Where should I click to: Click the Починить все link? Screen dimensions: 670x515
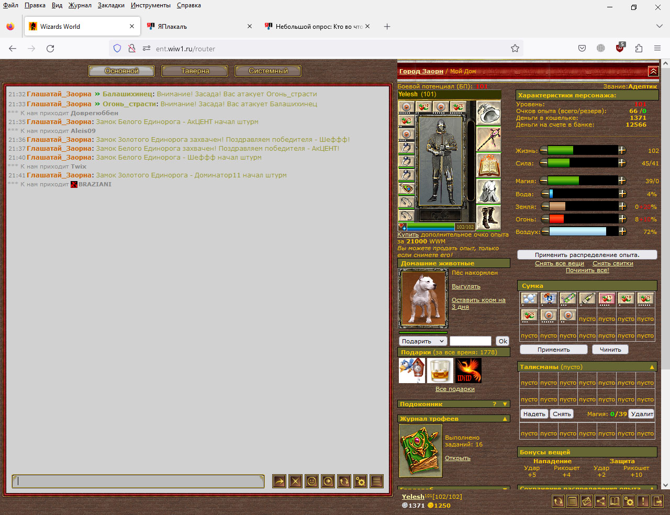coord(587,270)
